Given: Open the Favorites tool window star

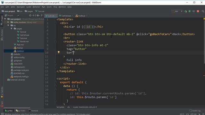Looking at the screenshot, I should click(x=2, y=97).
